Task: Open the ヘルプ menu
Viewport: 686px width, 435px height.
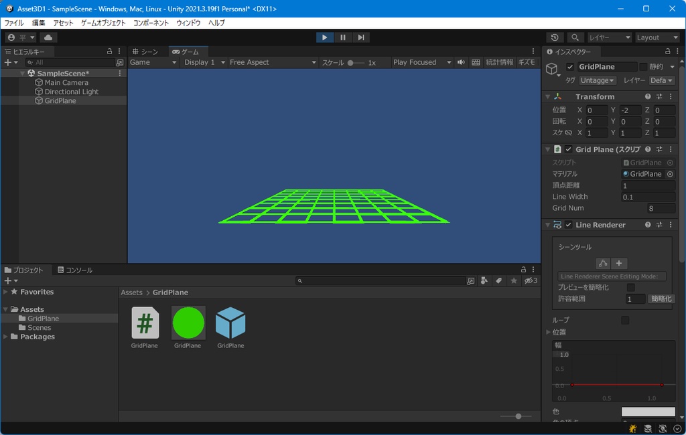Action: point(216,23)
